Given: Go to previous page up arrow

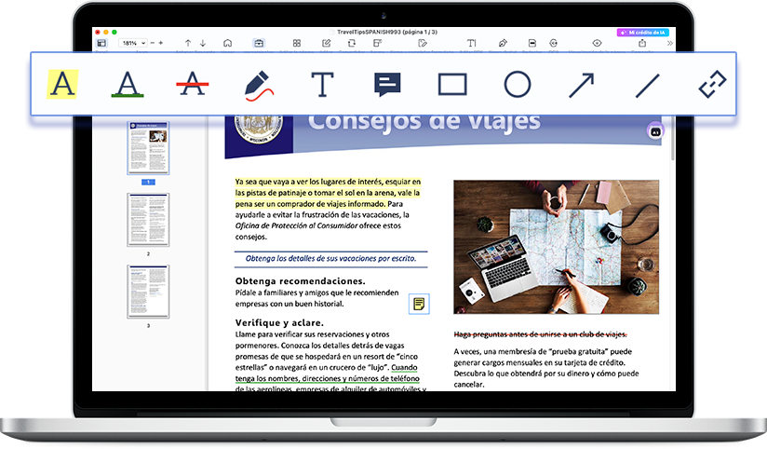Looking at the screenshot, I should pyautogui.click(x=188, y=43).
